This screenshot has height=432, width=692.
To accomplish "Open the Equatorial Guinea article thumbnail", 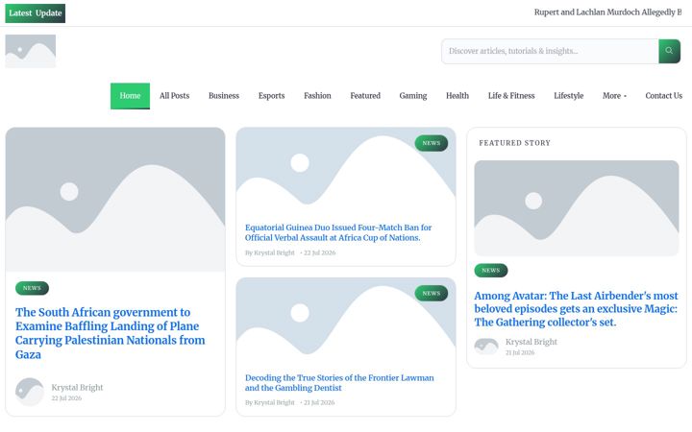I will pos(346,173).
